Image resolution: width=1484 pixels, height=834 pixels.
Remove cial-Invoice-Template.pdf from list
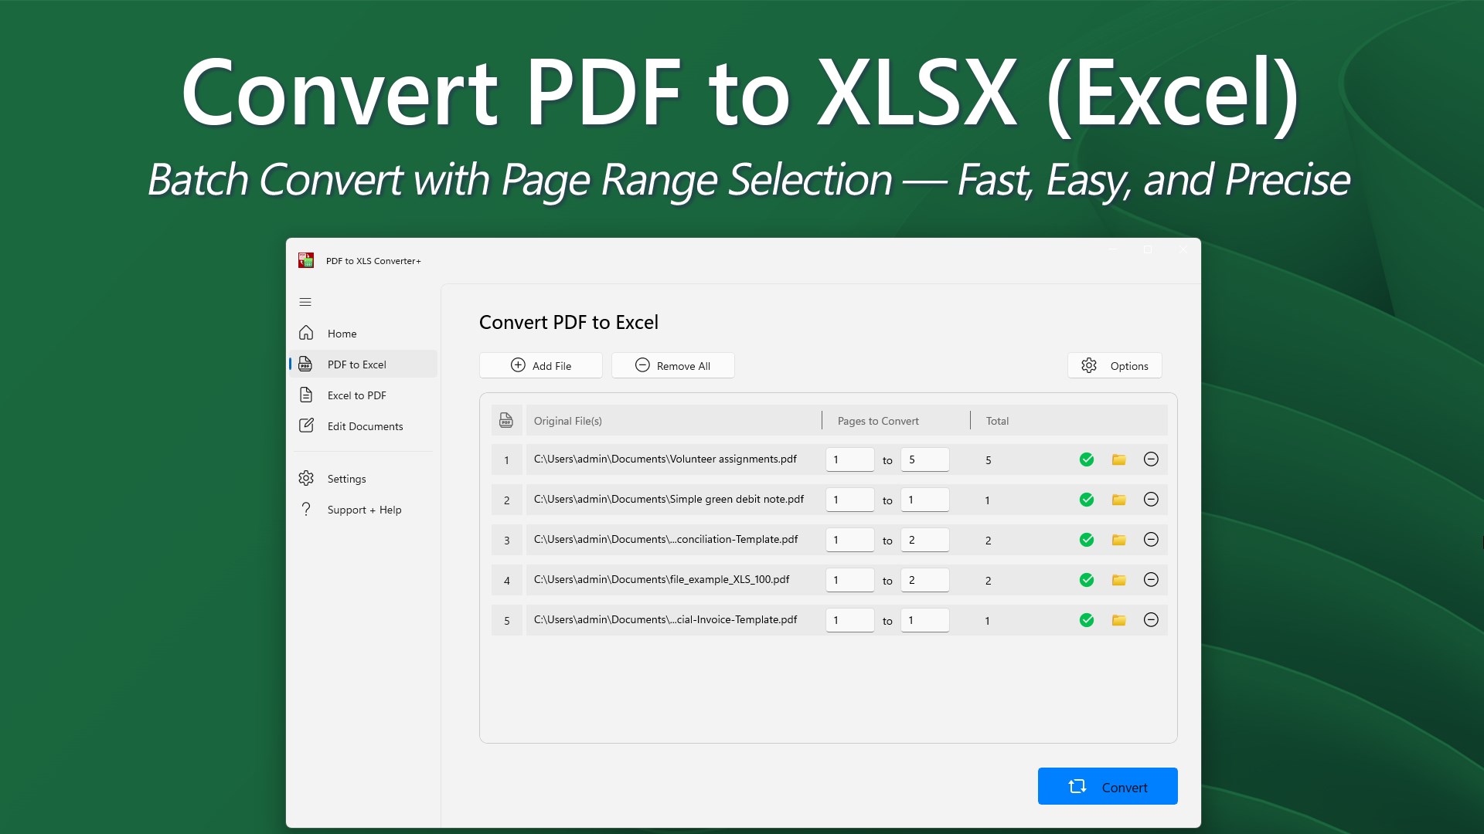pos(1151,620)
